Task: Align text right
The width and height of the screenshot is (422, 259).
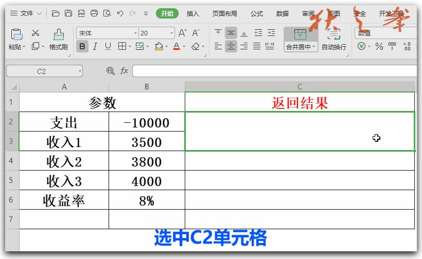Action: tap(244, 46)
